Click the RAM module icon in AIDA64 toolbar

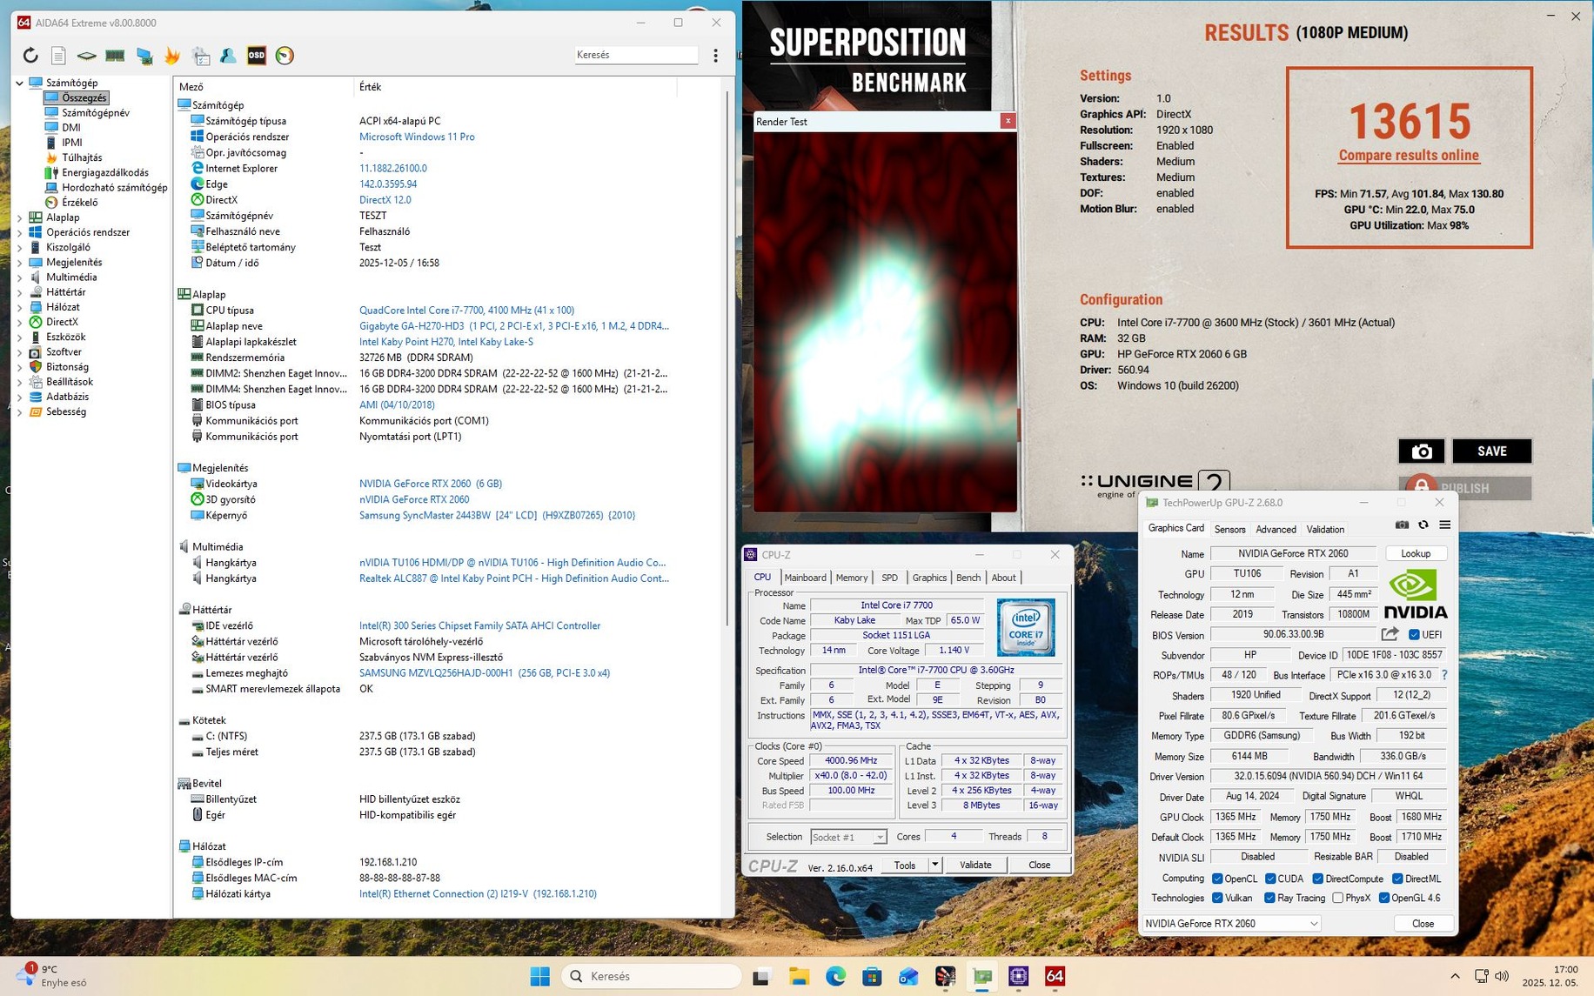(x=115, y=56)
